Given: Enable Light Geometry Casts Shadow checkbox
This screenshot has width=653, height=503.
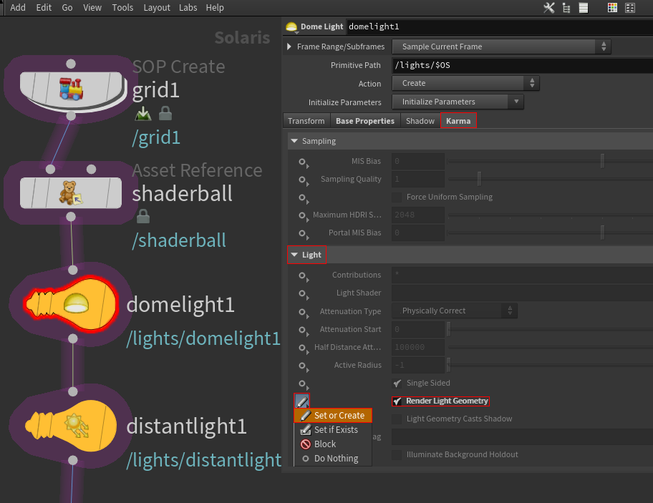Looking at the screenshot, I should coord(397,419).
